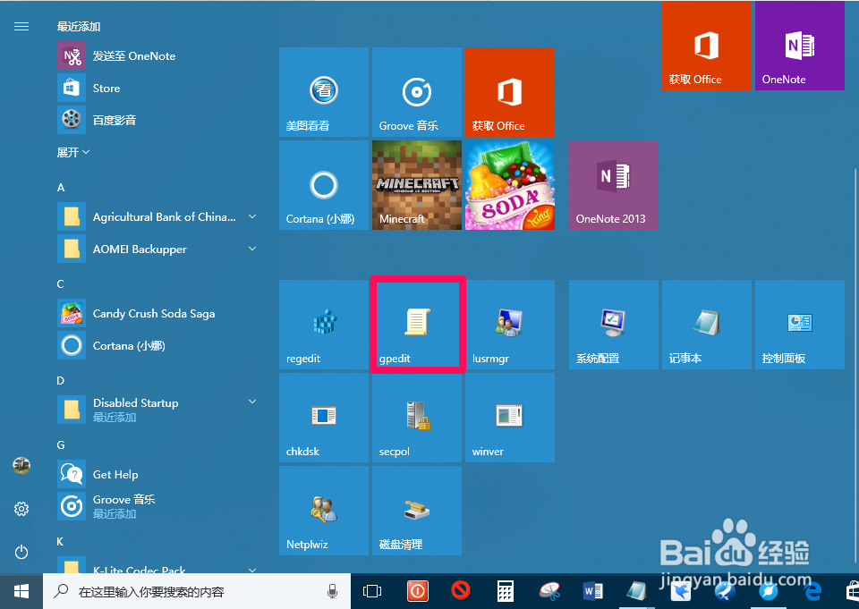Launch the Groove 音乐 tile
Image resolution: width=859 pixels, height=609 pixels.
point(417,91)
